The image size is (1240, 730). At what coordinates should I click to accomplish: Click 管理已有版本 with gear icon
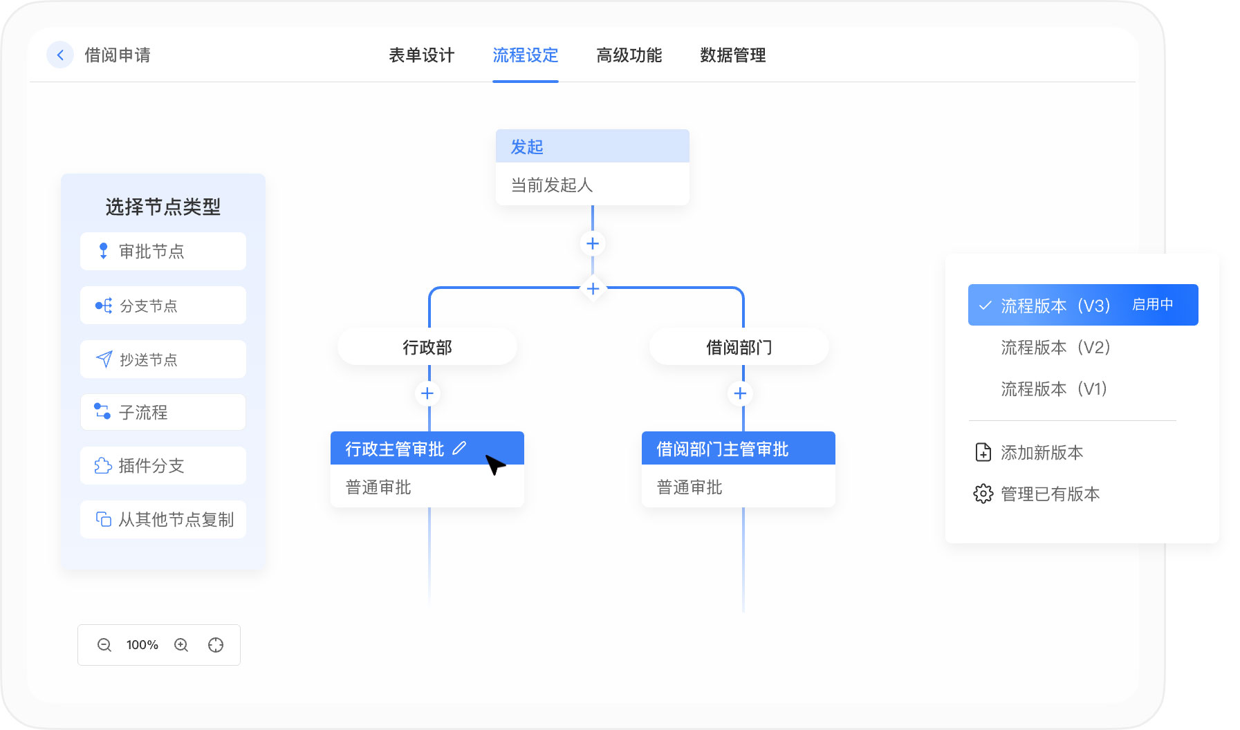tap(1050, 494)
